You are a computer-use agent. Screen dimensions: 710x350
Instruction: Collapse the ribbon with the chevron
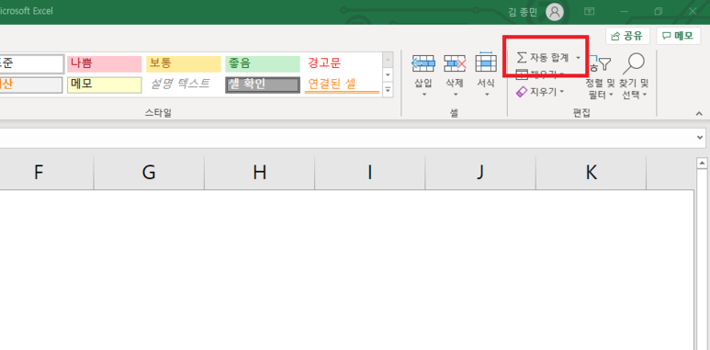point(699,114)
